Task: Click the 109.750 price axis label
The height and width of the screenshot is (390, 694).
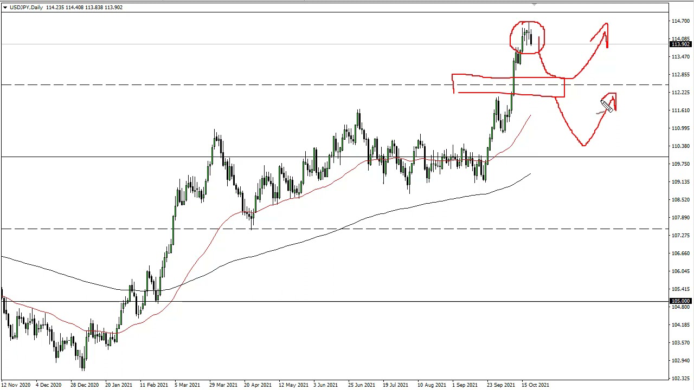Action: [680, 164]
